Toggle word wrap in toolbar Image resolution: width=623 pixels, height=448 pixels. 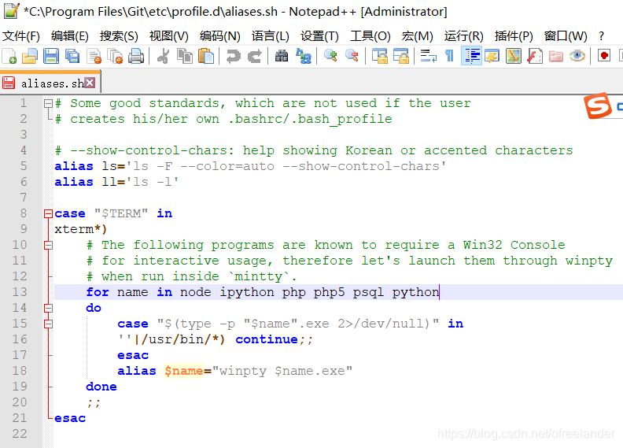(428, 56)
